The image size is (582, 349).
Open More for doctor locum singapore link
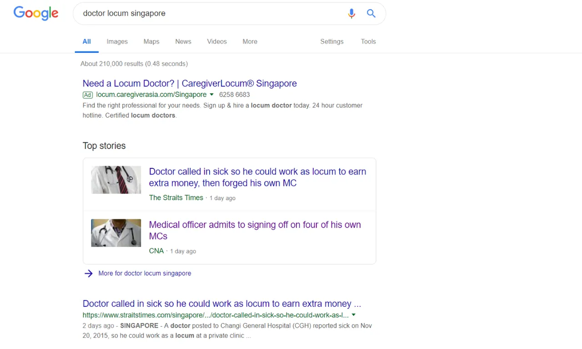[145, 273]
